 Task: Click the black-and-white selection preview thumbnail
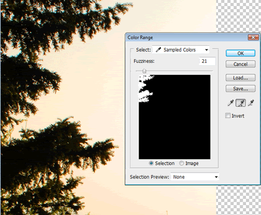coord(175,117)
